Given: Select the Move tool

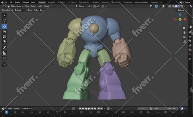Looking at the screenshot, I should pyautogui.click(x=4, y=27).
